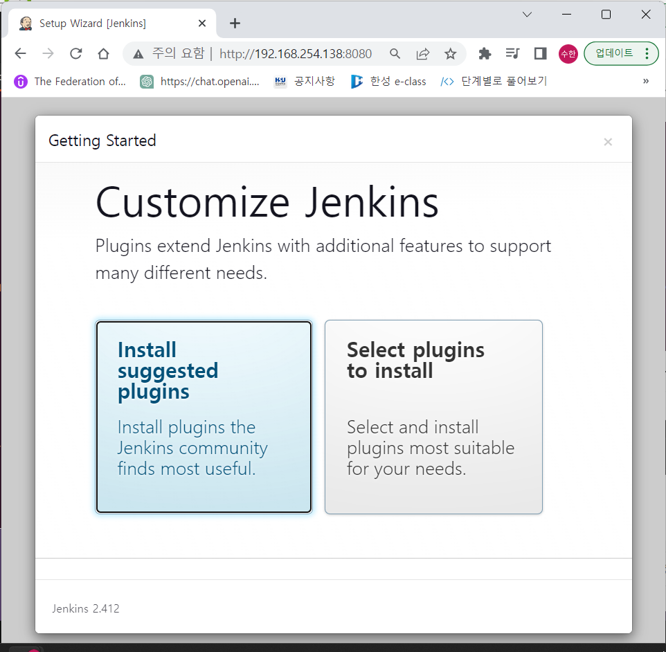The width and height of the screenshot is (666, 652).
Task: Click the address bar URL field
Action: click(x=295, y=54)
